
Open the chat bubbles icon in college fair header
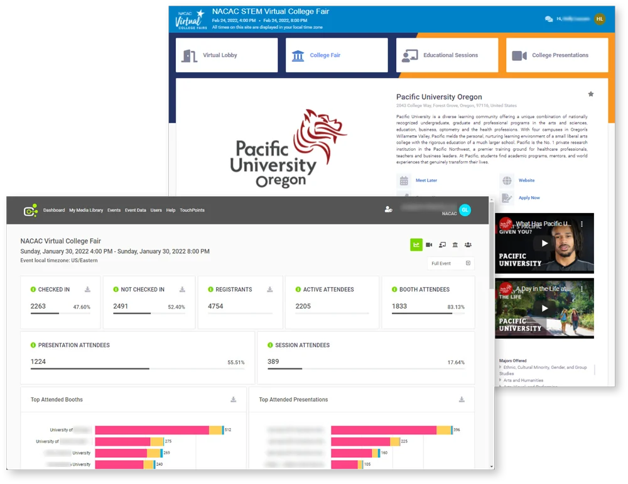(549, 19)
